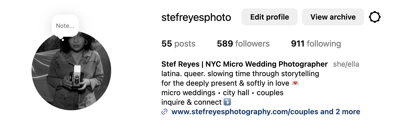Click the curved arrow emoji after inquire & connect
409x138 pixels.
(227, 102)
